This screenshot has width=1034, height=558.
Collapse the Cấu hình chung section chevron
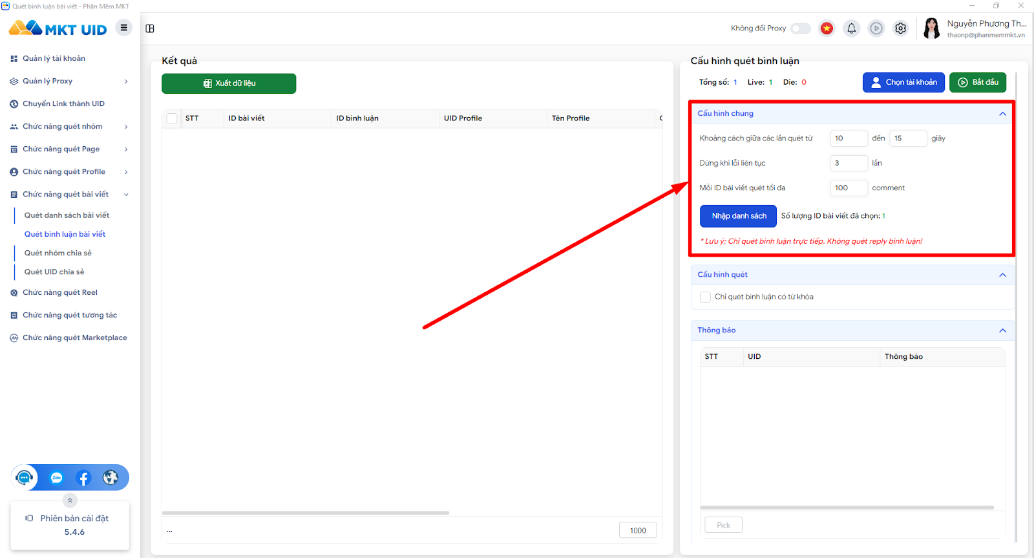pyautogui.click(x=1002, y=114)
